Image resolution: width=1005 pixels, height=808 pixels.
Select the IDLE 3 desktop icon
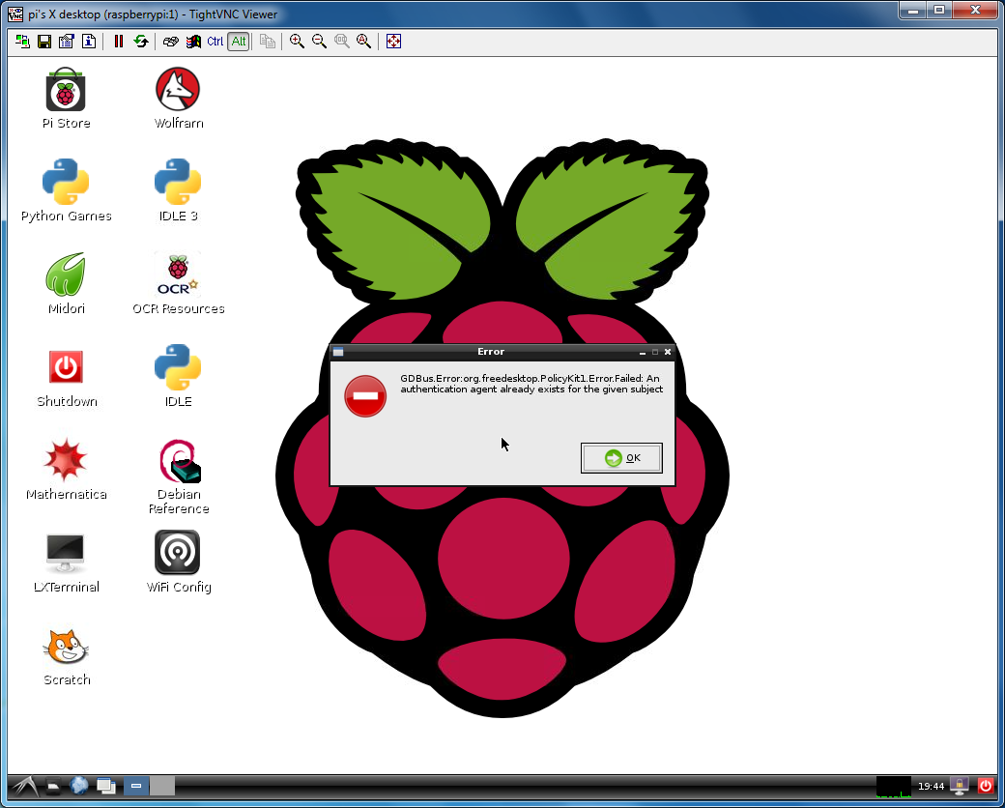point(178,190)
